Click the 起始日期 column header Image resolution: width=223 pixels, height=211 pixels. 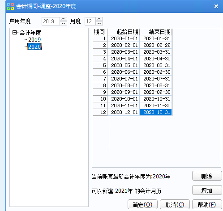[x=124, y=32]
